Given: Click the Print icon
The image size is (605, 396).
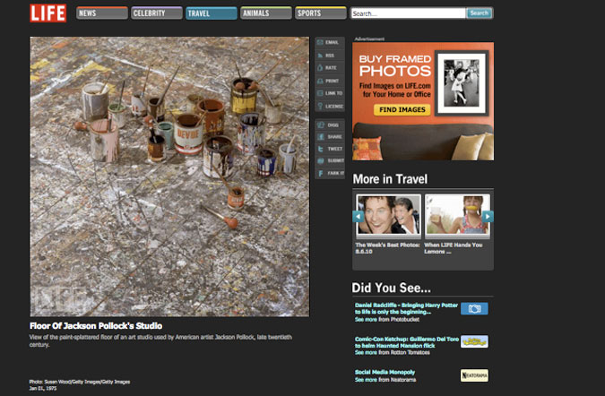Looking at the screenshot, I should [x=320, y=81].
